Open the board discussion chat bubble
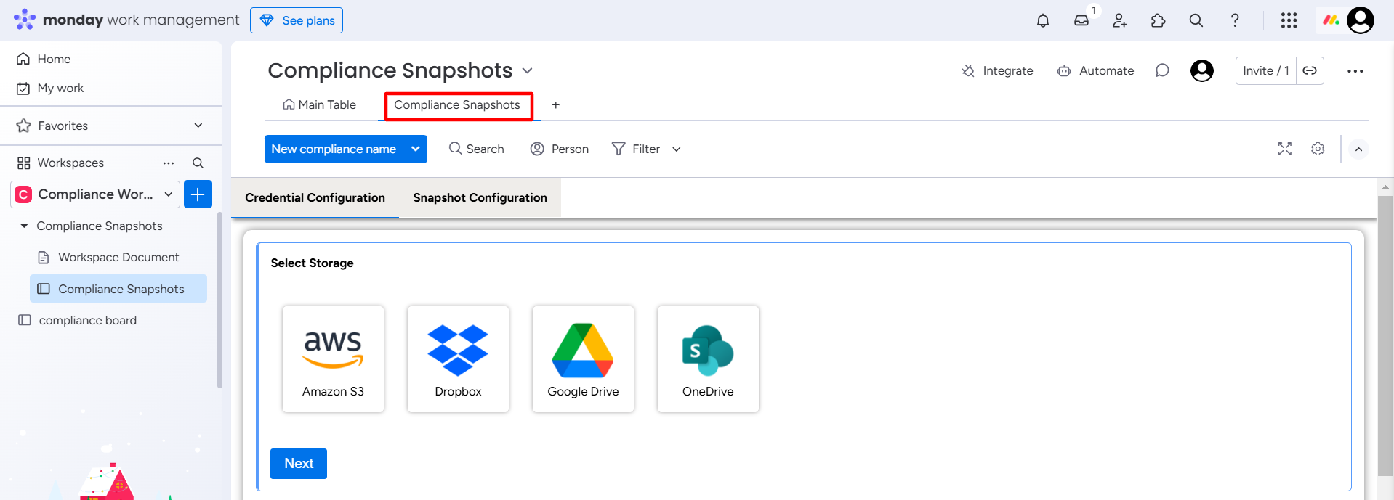The height and width of the screenshot is (500, 1394). pos(1162,70)
